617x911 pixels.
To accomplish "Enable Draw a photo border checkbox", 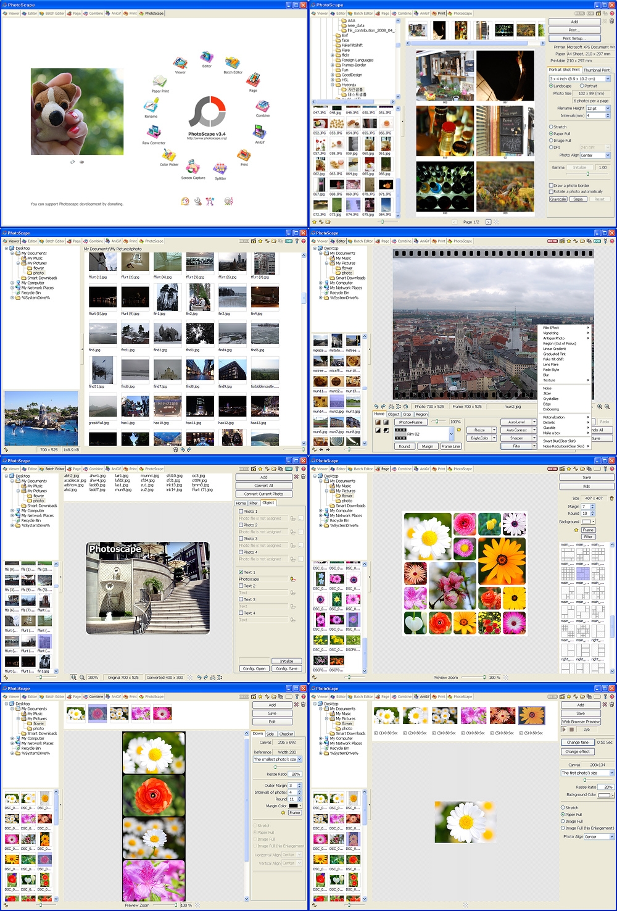I will [551, 186].
